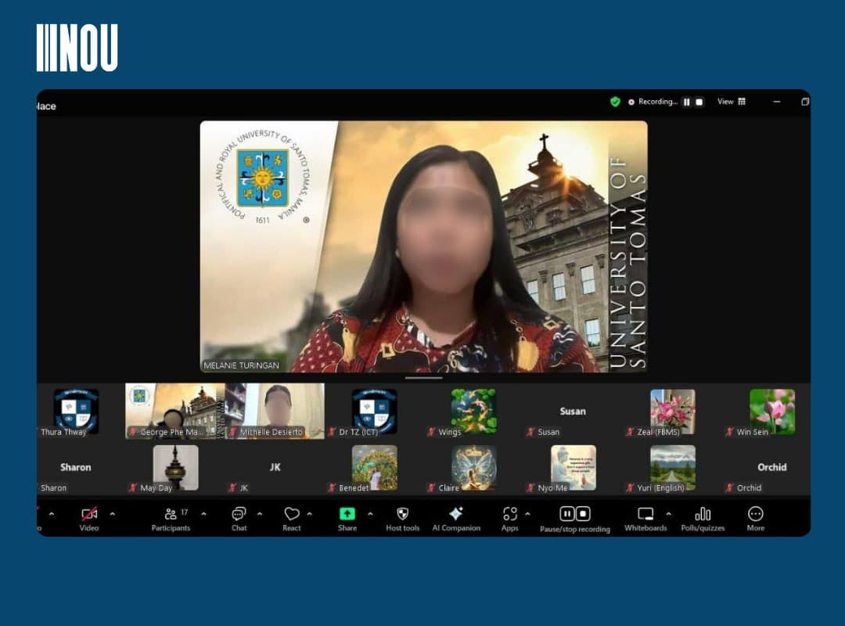Select Nyo Me participant tile
The image size is (845, 626).
(572, 467)
